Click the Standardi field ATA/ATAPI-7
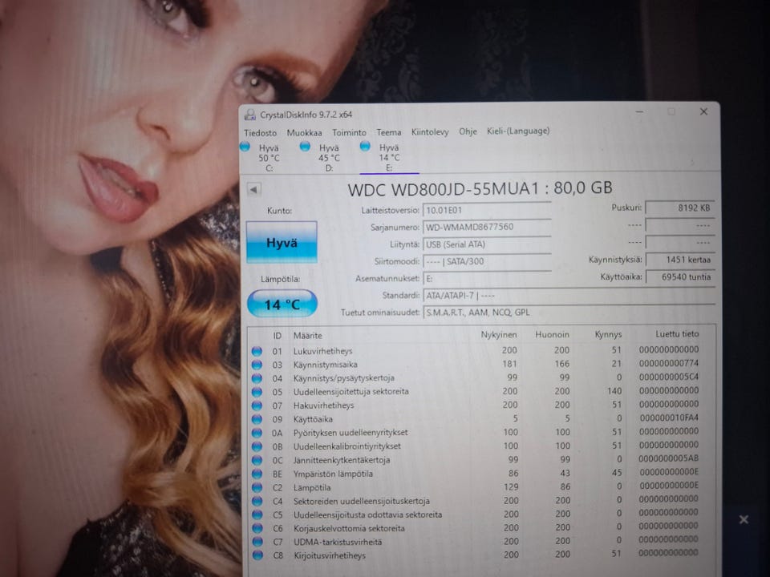Screen dimensions: 770x577 point(569,296)
